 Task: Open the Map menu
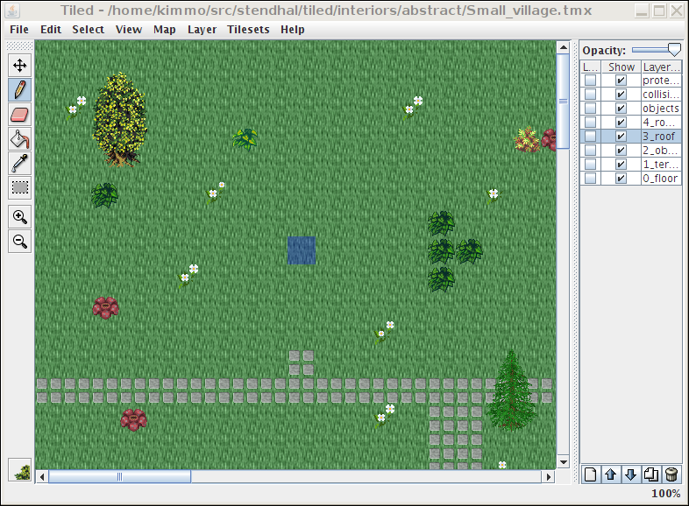click(x=164, y=30)
